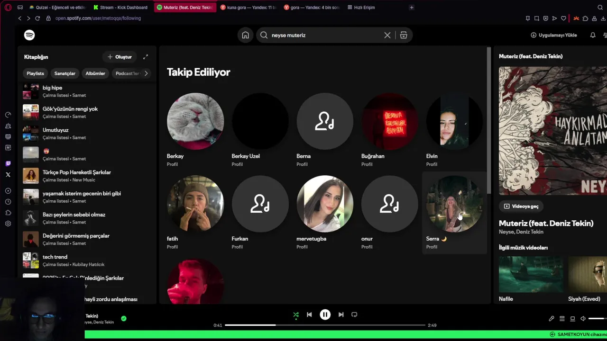Open notifications bell icon
The image size is (607, 341).
tap(593, 35)
